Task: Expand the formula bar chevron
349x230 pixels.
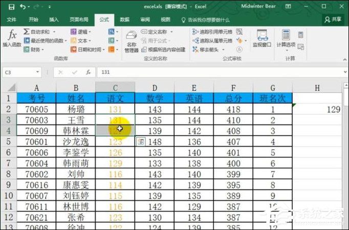Action: [x=345, y=72]
